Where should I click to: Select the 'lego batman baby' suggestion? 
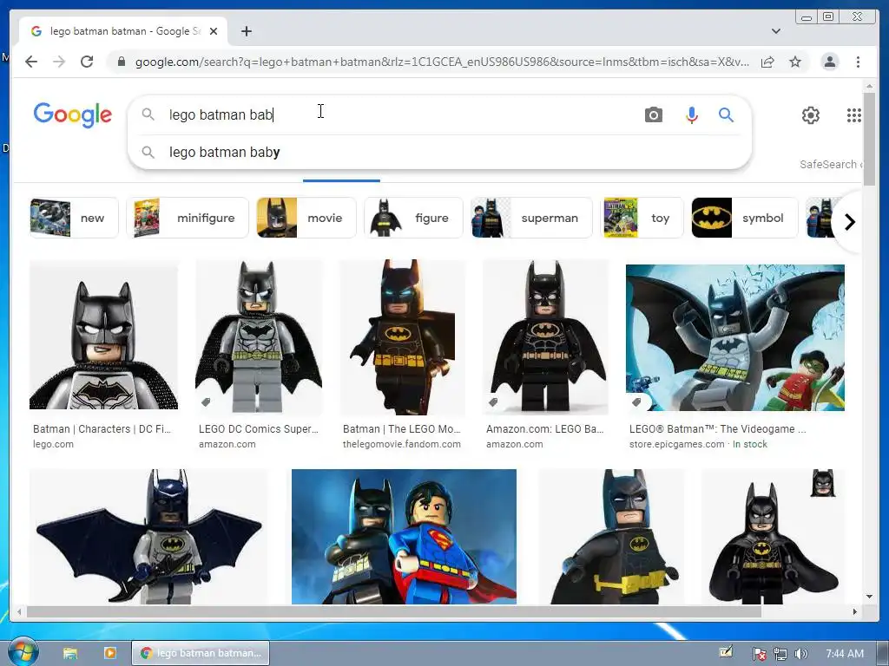pos(439,153)
